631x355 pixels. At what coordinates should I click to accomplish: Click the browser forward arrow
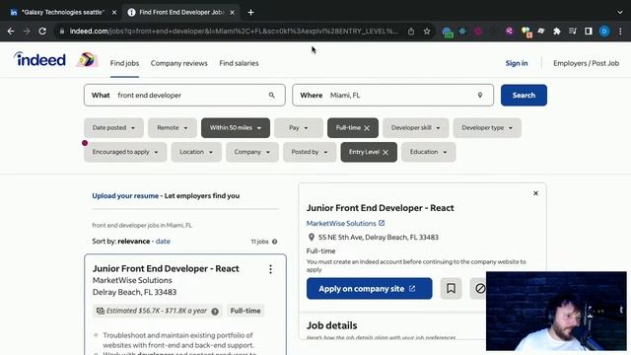click(x=27, y=31)
